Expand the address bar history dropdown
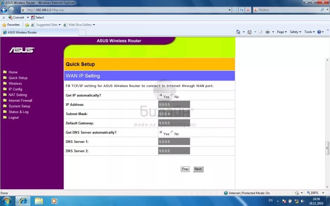This screenshot has height=206, width=330. tap(229, 10)
